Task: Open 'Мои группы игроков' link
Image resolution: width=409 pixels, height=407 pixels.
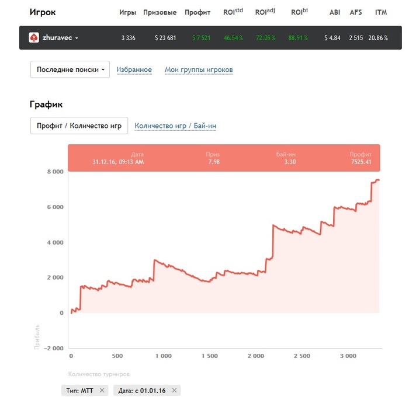Action: [199, 70]
